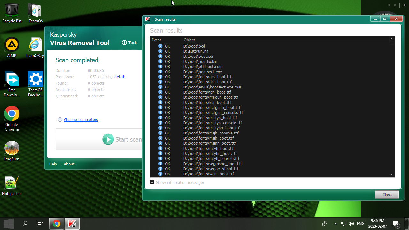409x230 pixels.
Task: Maximize the Scan results window
Action: (385, 19)
